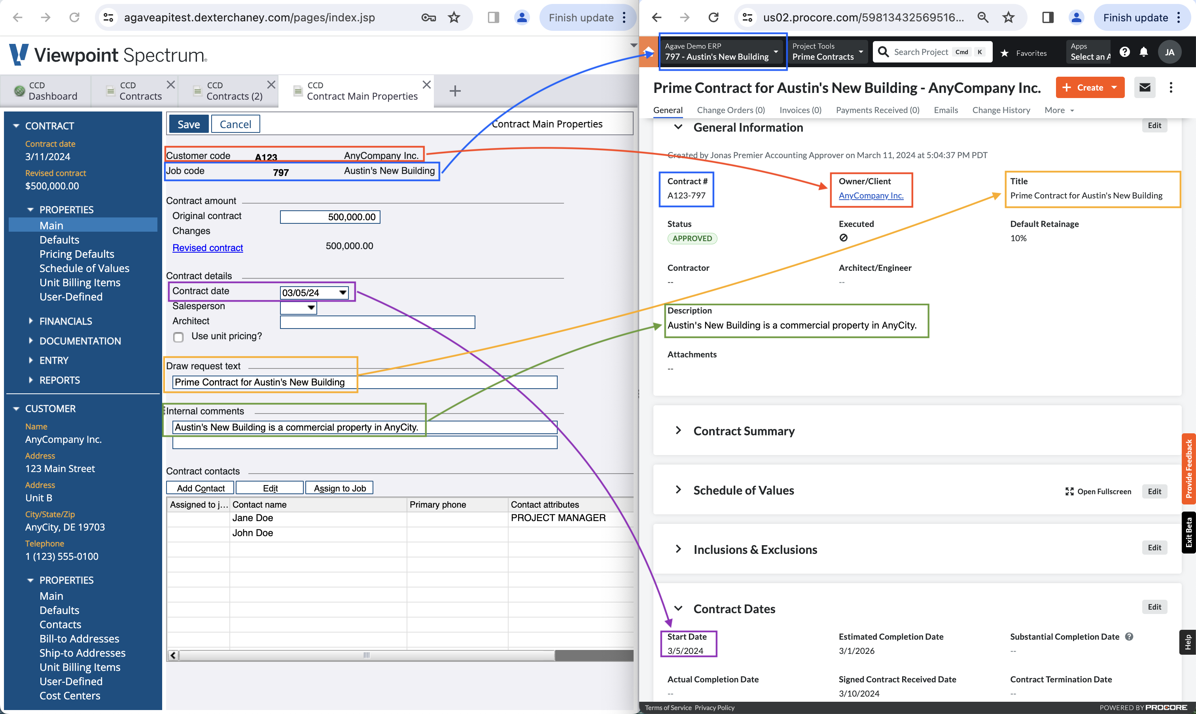Collapse the CONTRACT section in the sidebar
The image size is (1196, 714).
pos(16,126)
